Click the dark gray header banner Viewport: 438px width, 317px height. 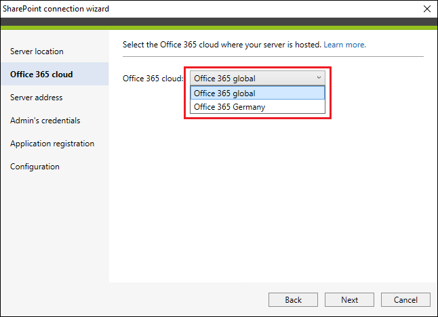tap(219, 22)
